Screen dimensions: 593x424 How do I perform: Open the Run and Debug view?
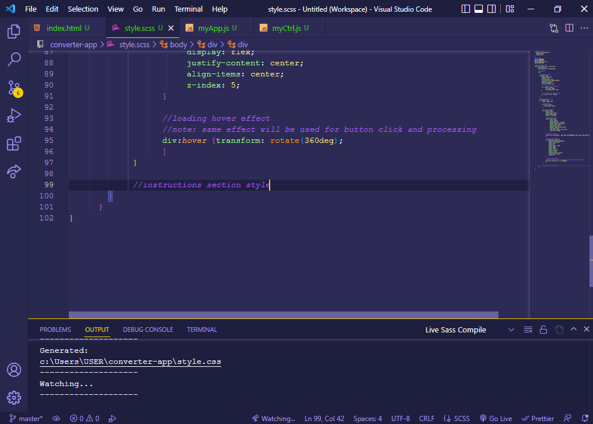coord(14,115)
